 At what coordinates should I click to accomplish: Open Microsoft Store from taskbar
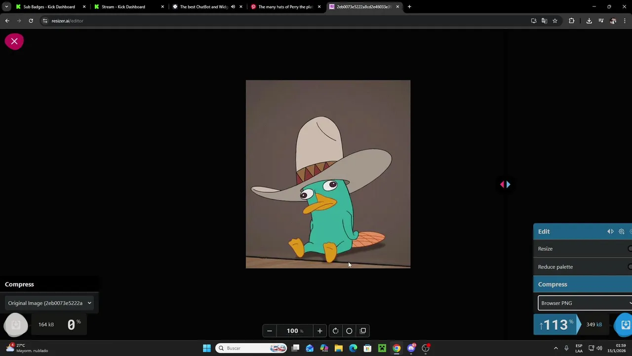coord(367,348)
